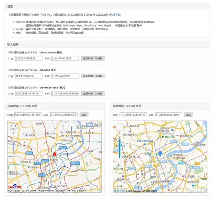214x198 pixels.
Task: Zoom out with Gaode map minus button
Action: [119, 167]
